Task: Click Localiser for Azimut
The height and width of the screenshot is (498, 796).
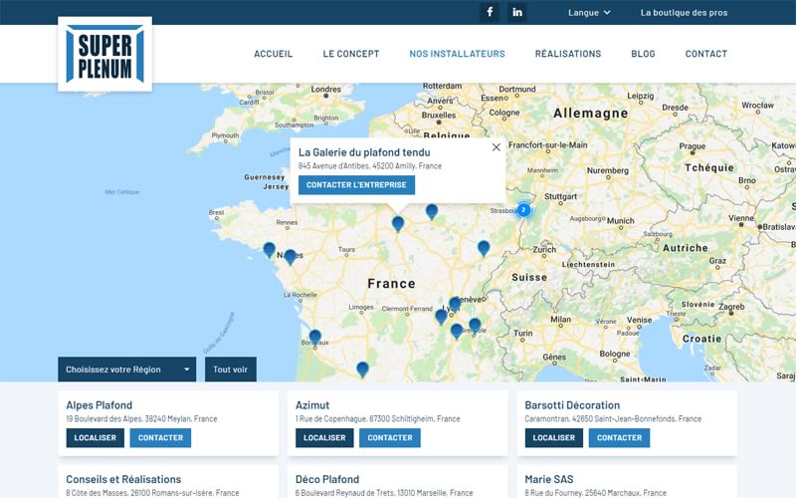Action: [324, 437]
